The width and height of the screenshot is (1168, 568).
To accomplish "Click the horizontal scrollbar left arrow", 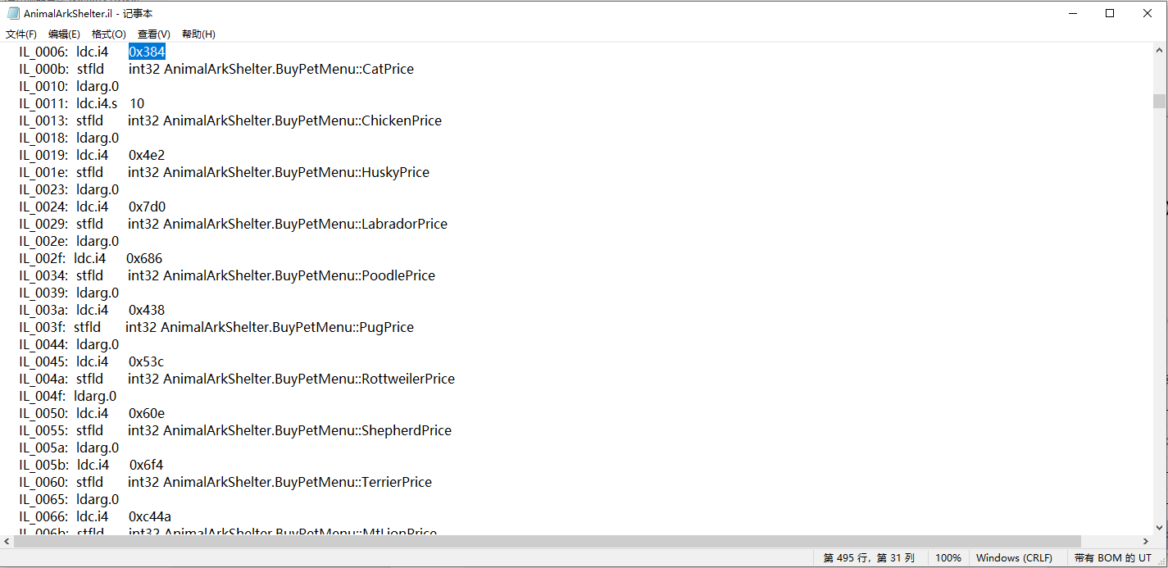I will tap(7, 542).
